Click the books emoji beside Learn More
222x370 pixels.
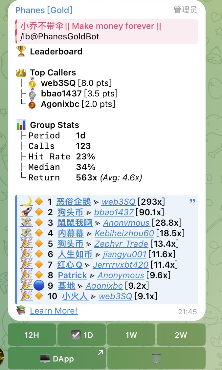pos(21,310)
